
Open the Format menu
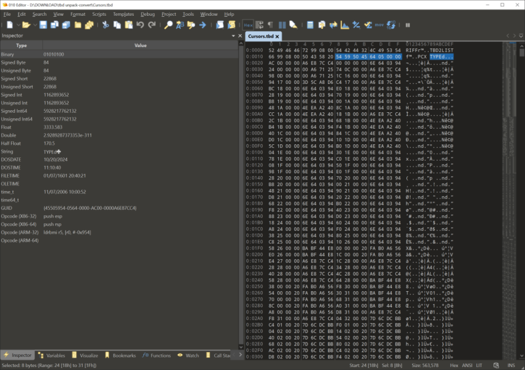[78, 14]
